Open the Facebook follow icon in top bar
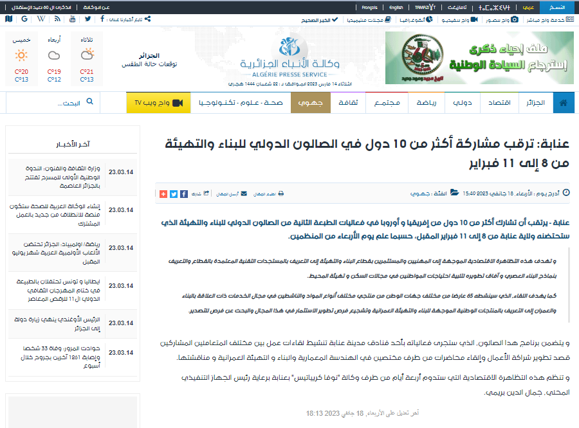The height and width of the screenshot is (428, 579). (102, 19)
